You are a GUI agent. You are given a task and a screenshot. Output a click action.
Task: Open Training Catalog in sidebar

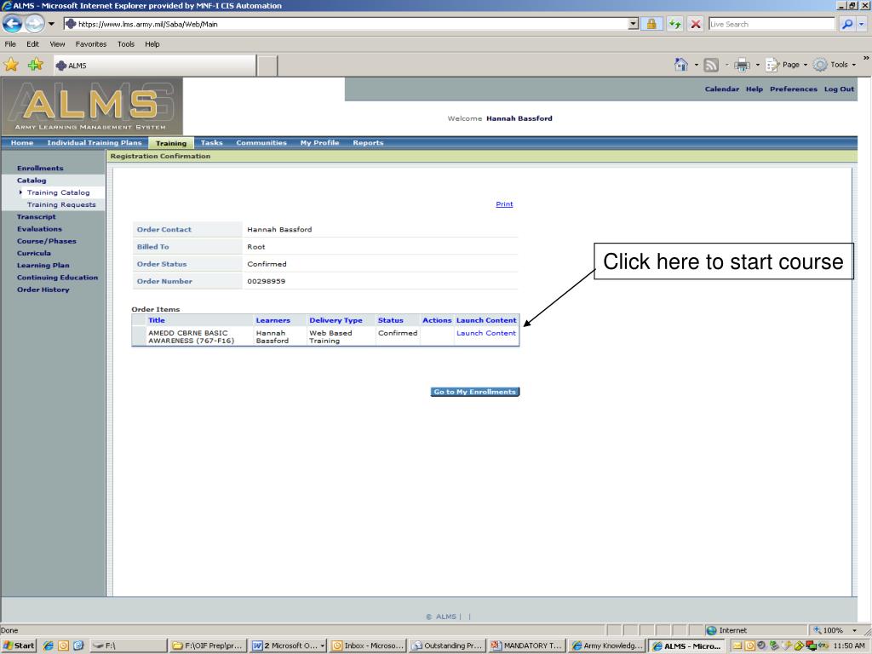pyautogui.click(x=59, y=192)
